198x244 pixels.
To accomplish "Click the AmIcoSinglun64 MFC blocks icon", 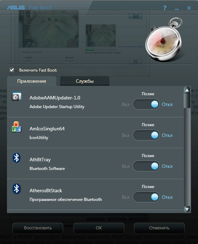I will [x=16, y=127].
